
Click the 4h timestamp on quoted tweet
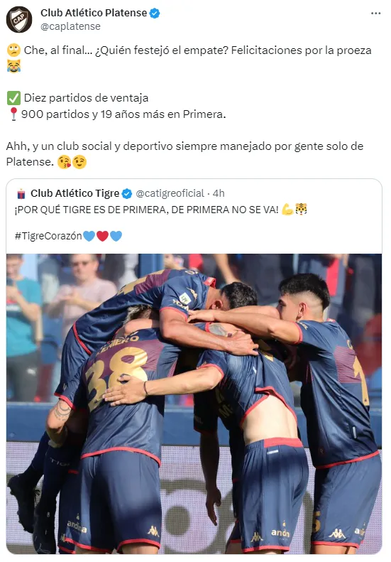tap(219, 193)
